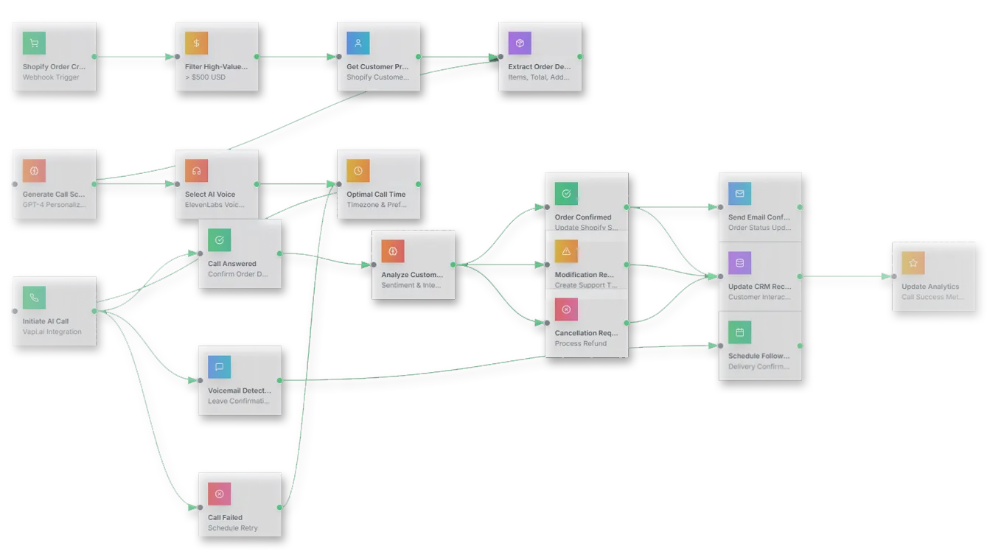Click the database icon on Update CRM Record
The height and width of the screenshot is (557, 987).
[739, 263]
